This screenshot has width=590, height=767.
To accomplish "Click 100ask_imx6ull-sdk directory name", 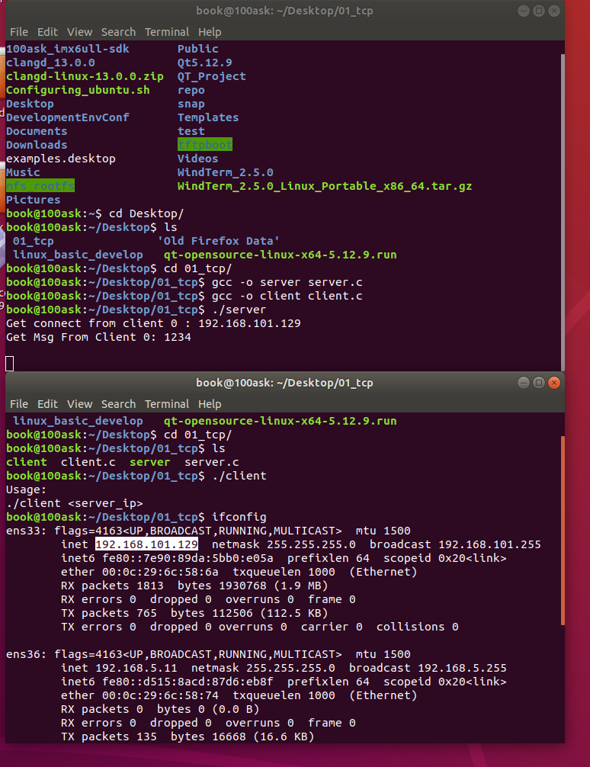I will pos(68,49).
